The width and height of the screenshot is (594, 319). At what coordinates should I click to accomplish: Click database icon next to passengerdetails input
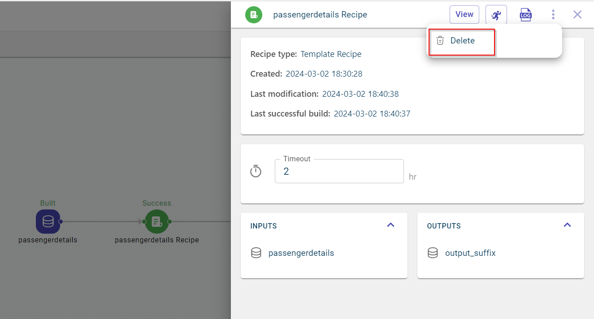click(256, 253)
